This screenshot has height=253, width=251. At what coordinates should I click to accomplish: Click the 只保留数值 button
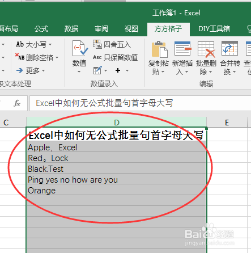[115, 57]
